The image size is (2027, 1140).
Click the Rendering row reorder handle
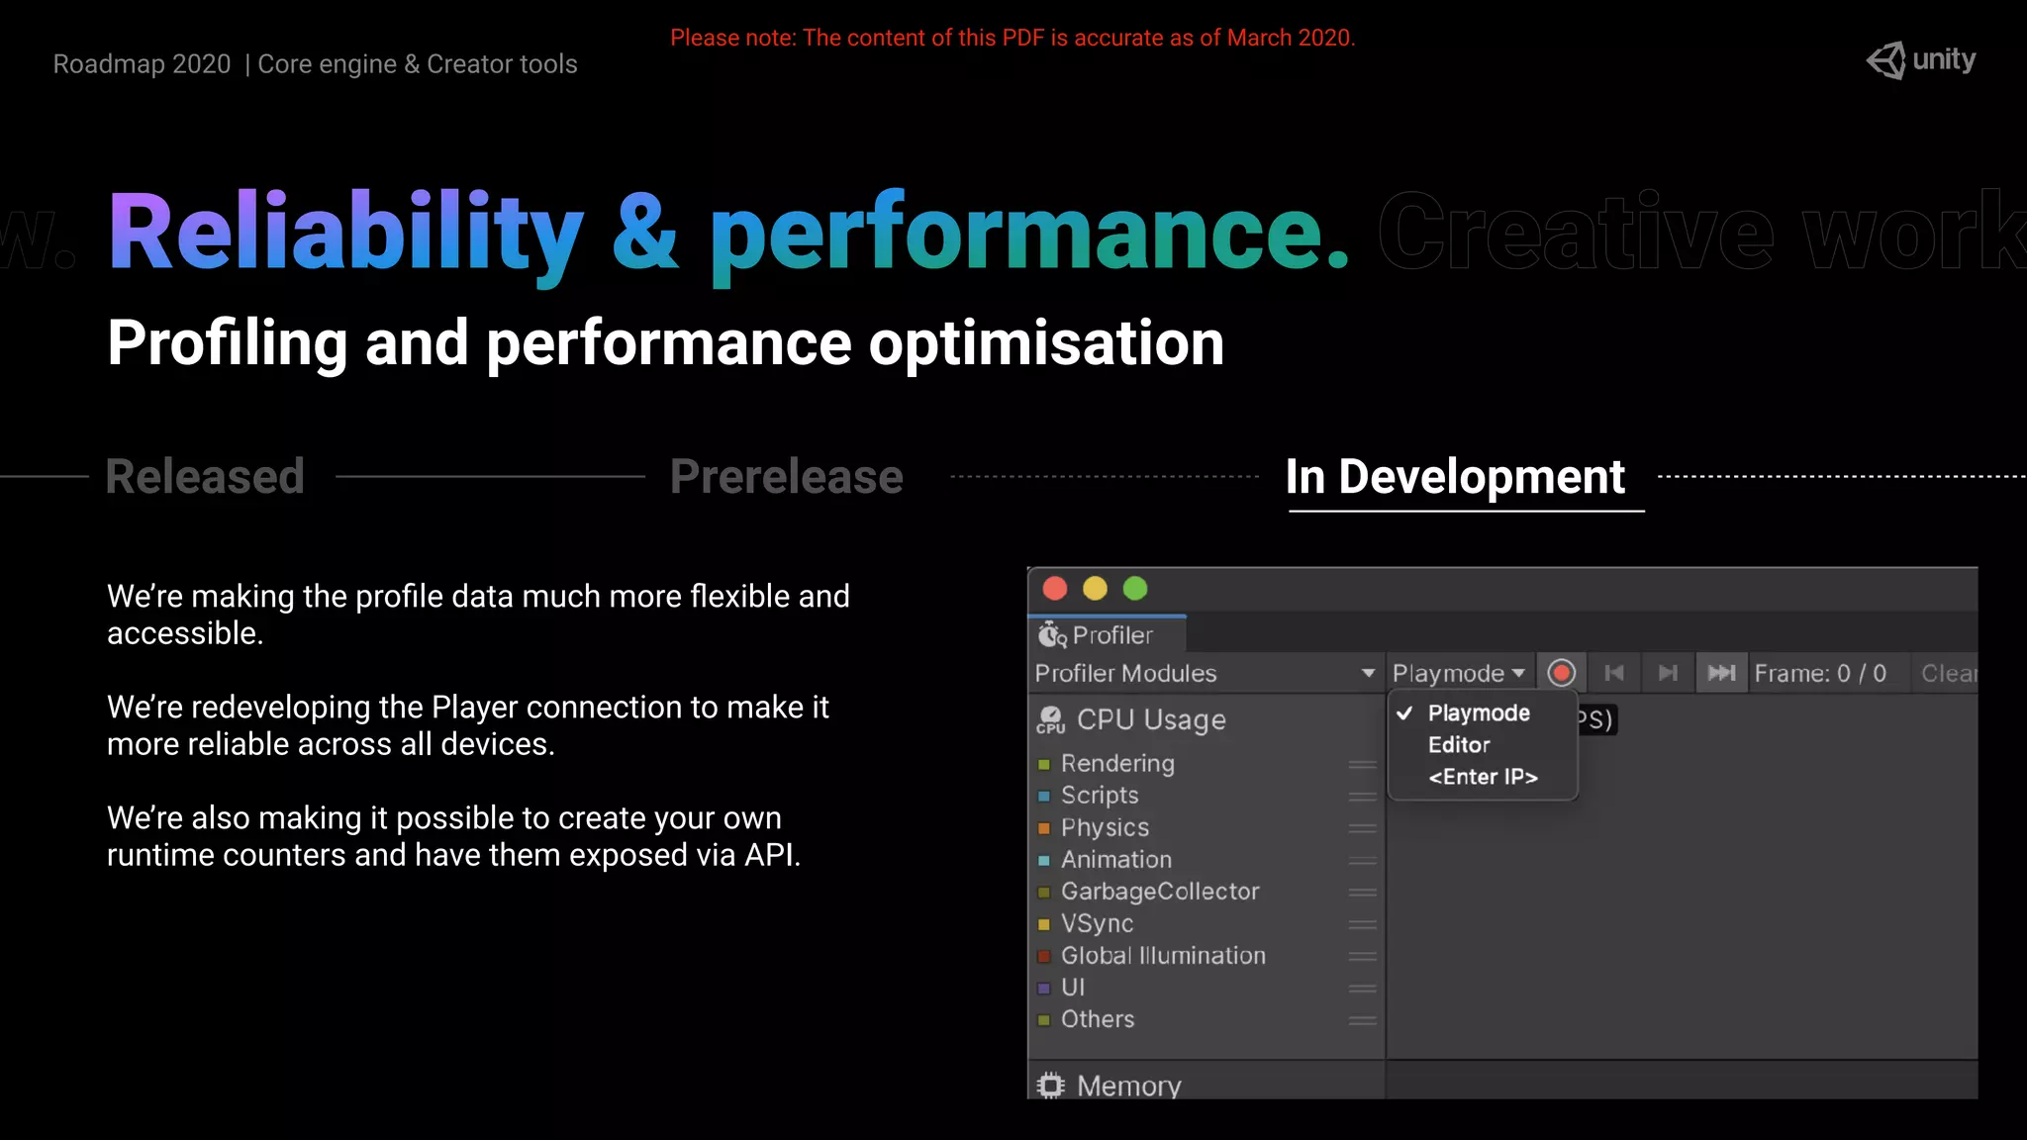pyautogui.click(x=1363, y=764)
